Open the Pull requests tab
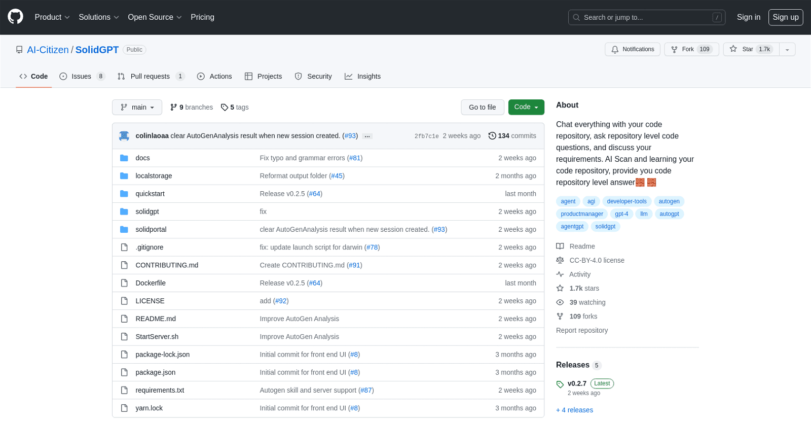The image size is (811, 423). coord(150,77)
